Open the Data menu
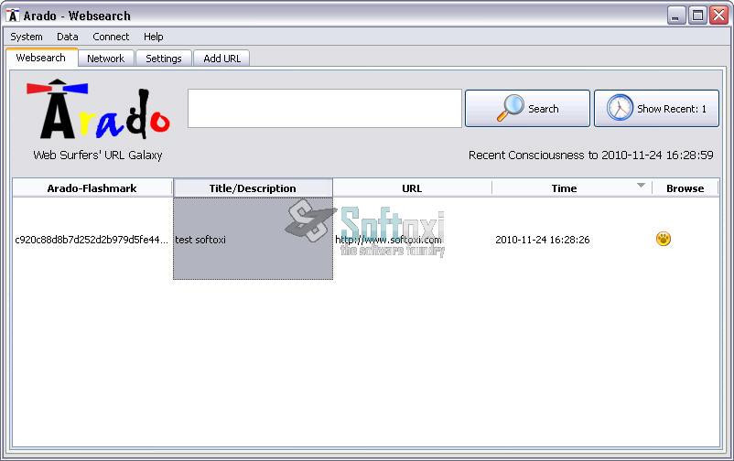The image size is (734, 461). 68,37
